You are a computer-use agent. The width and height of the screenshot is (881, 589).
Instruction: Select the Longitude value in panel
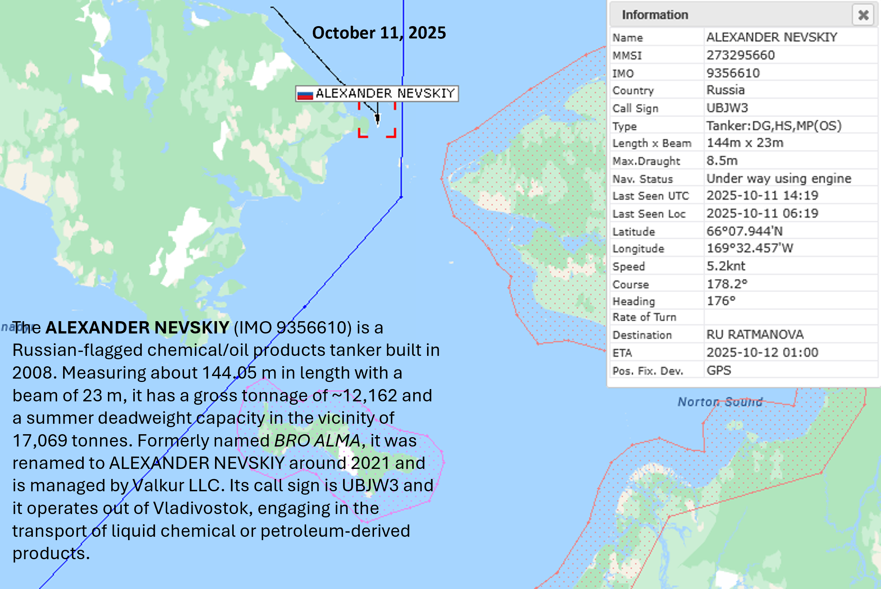[750, 248]
